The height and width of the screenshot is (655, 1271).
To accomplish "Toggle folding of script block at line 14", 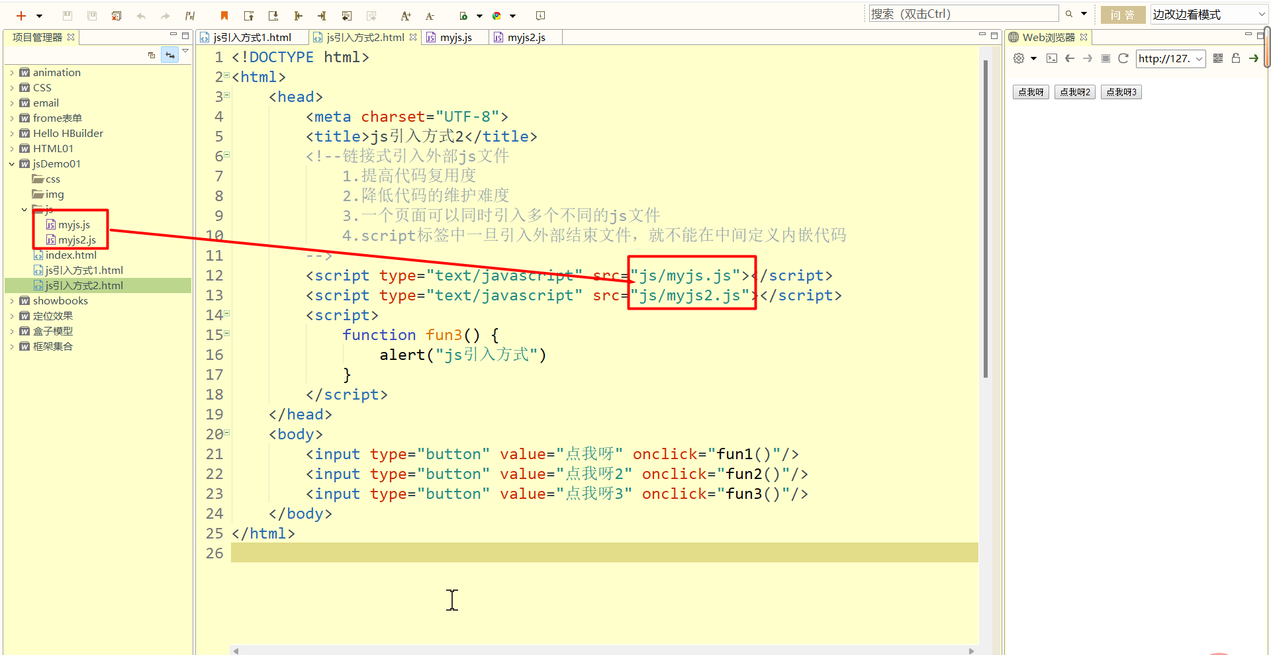I will coord(226,314).
